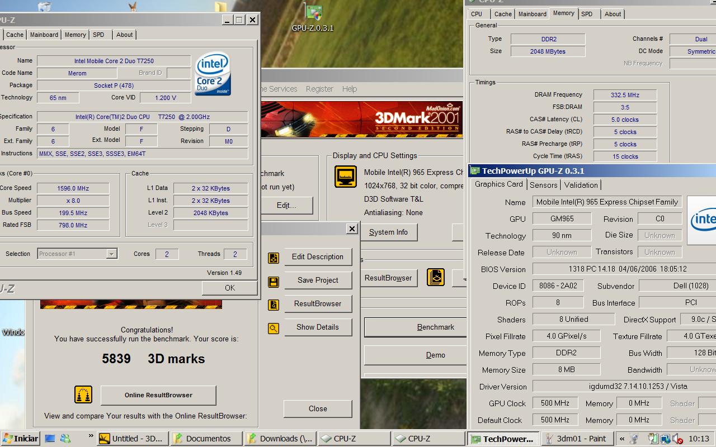Click the Online ResultBrowser yellow icon
This screenshot has width=716, height=447.
pyautogui.click(x=83, y=394)
